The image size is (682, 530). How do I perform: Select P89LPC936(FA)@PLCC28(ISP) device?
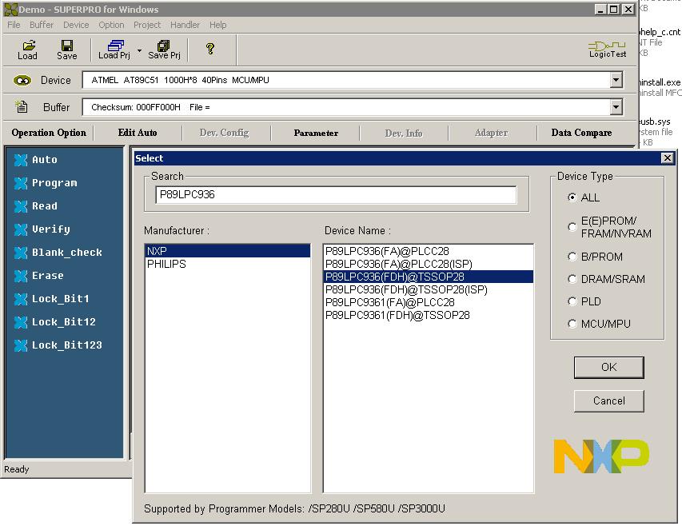tap(429, 264)
